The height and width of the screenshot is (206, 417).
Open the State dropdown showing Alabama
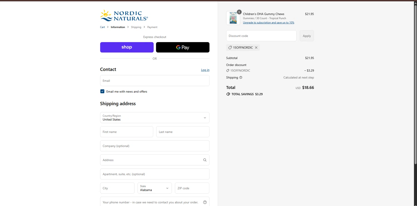click(x=155, y=188)
